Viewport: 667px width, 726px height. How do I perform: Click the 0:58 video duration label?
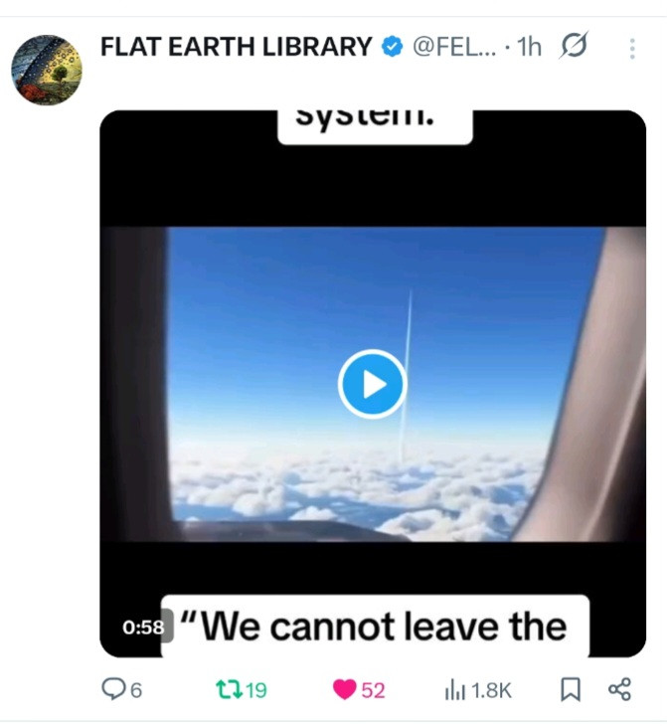(143, 628)
